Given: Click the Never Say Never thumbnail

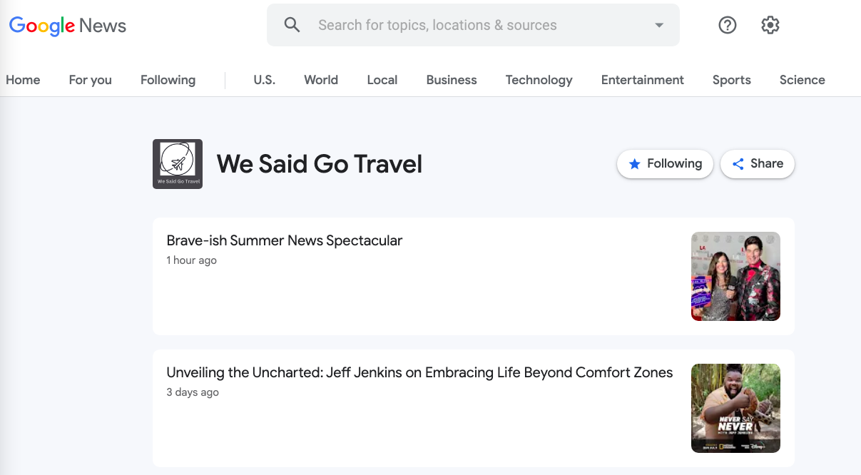Looking at the screenshot, I should [x=735, y=409].
